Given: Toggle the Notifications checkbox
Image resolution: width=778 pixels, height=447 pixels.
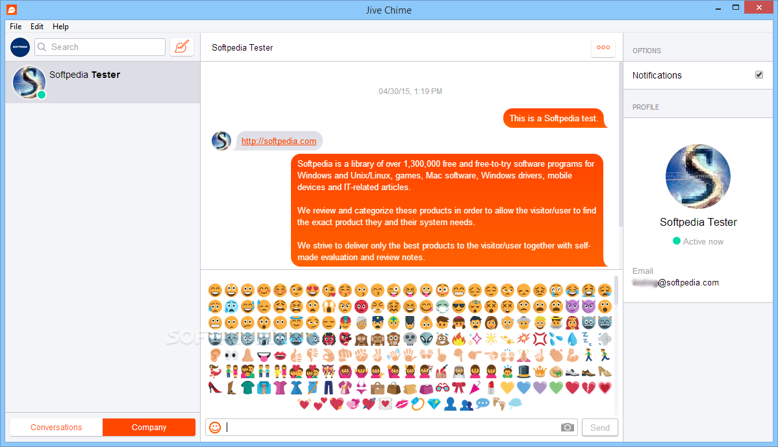Looking at the screenshot, I should (x=759, y=75).
